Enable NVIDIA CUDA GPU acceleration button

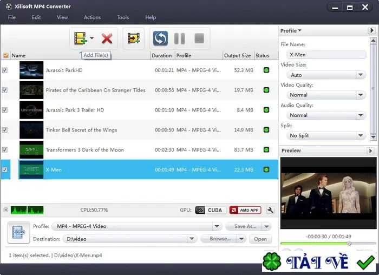pos(210,210)
